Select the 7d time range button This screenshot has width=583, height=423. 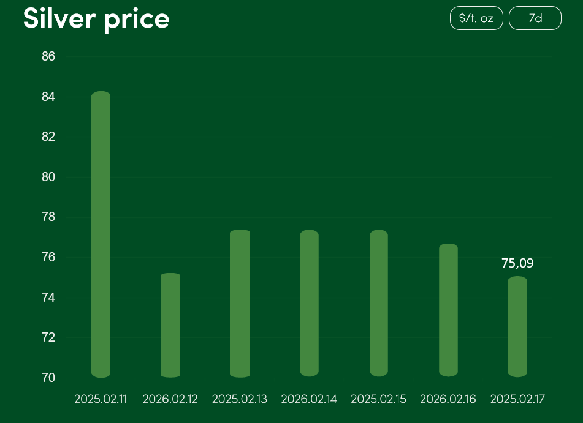(535, 18)
